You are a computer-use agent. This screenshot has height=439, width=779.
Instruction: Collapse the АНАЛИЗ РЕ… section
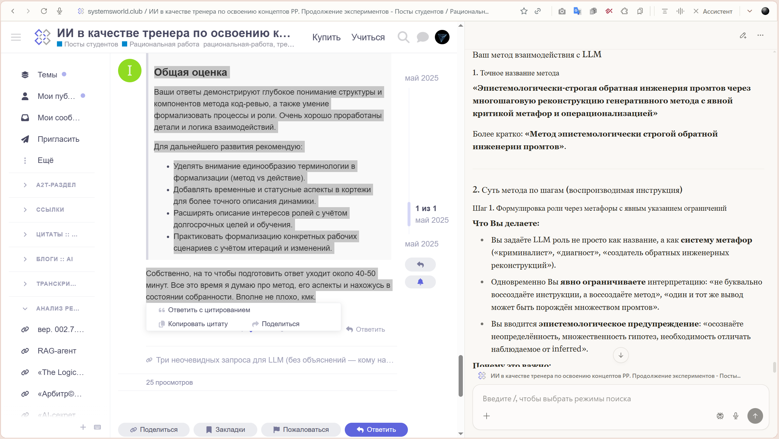click(52, 309)
